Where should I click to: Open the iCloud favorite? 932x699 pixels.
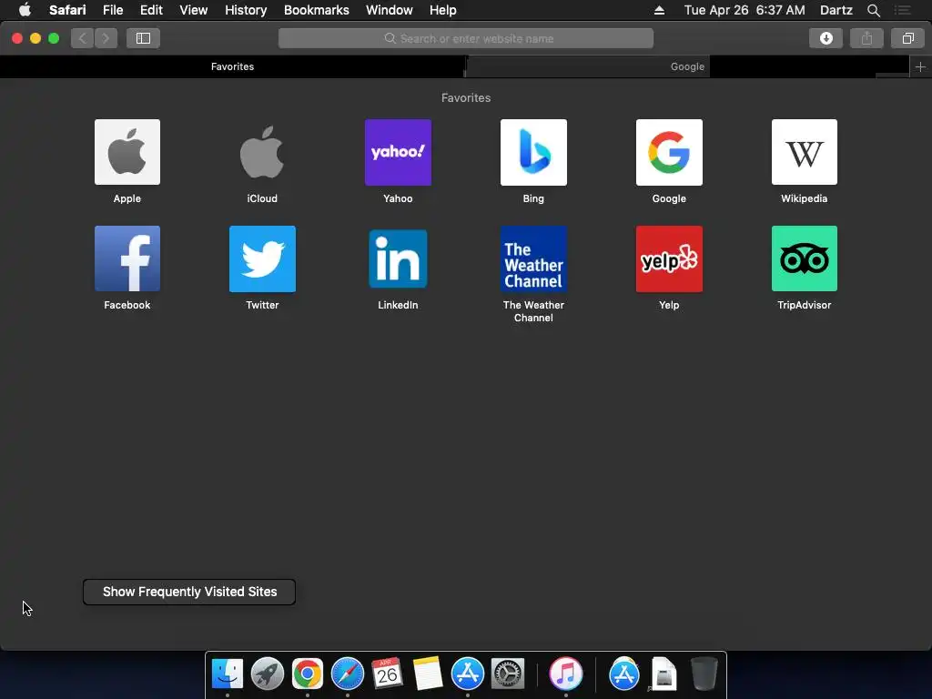[262, 152]
